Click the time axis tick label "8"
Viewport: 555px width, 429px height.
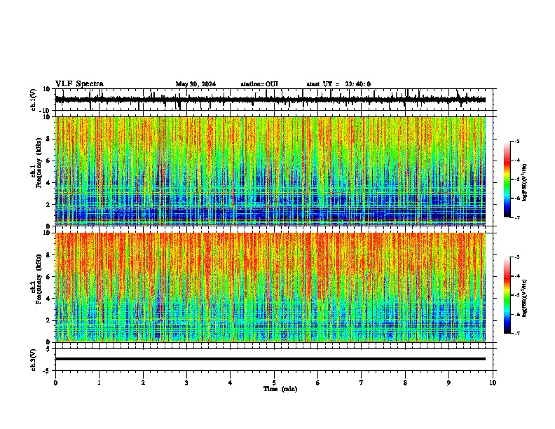coord(405,383)
